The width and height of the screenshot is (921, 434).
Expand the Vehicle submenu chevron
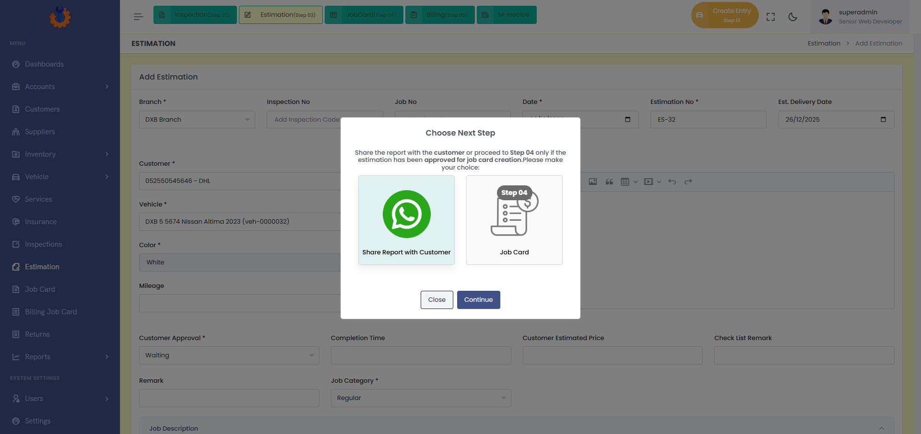tap(107, 177)
